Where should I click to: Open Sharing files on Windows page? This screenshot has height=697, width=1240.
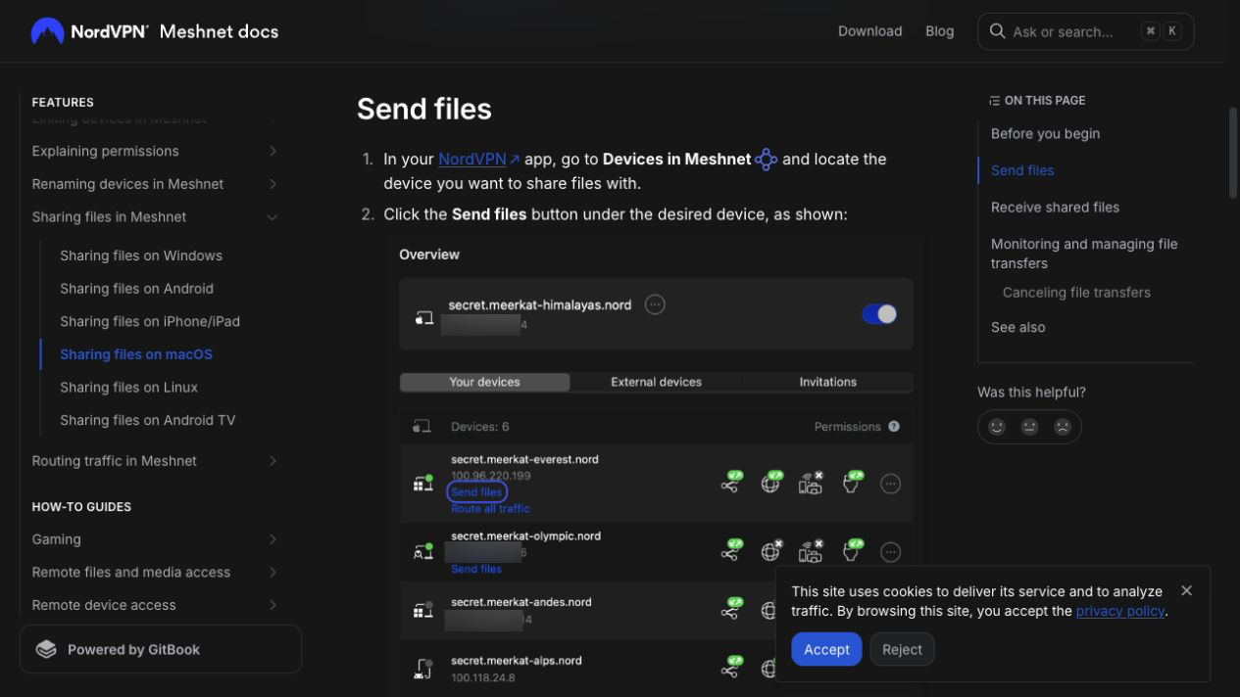click(141, 256)
